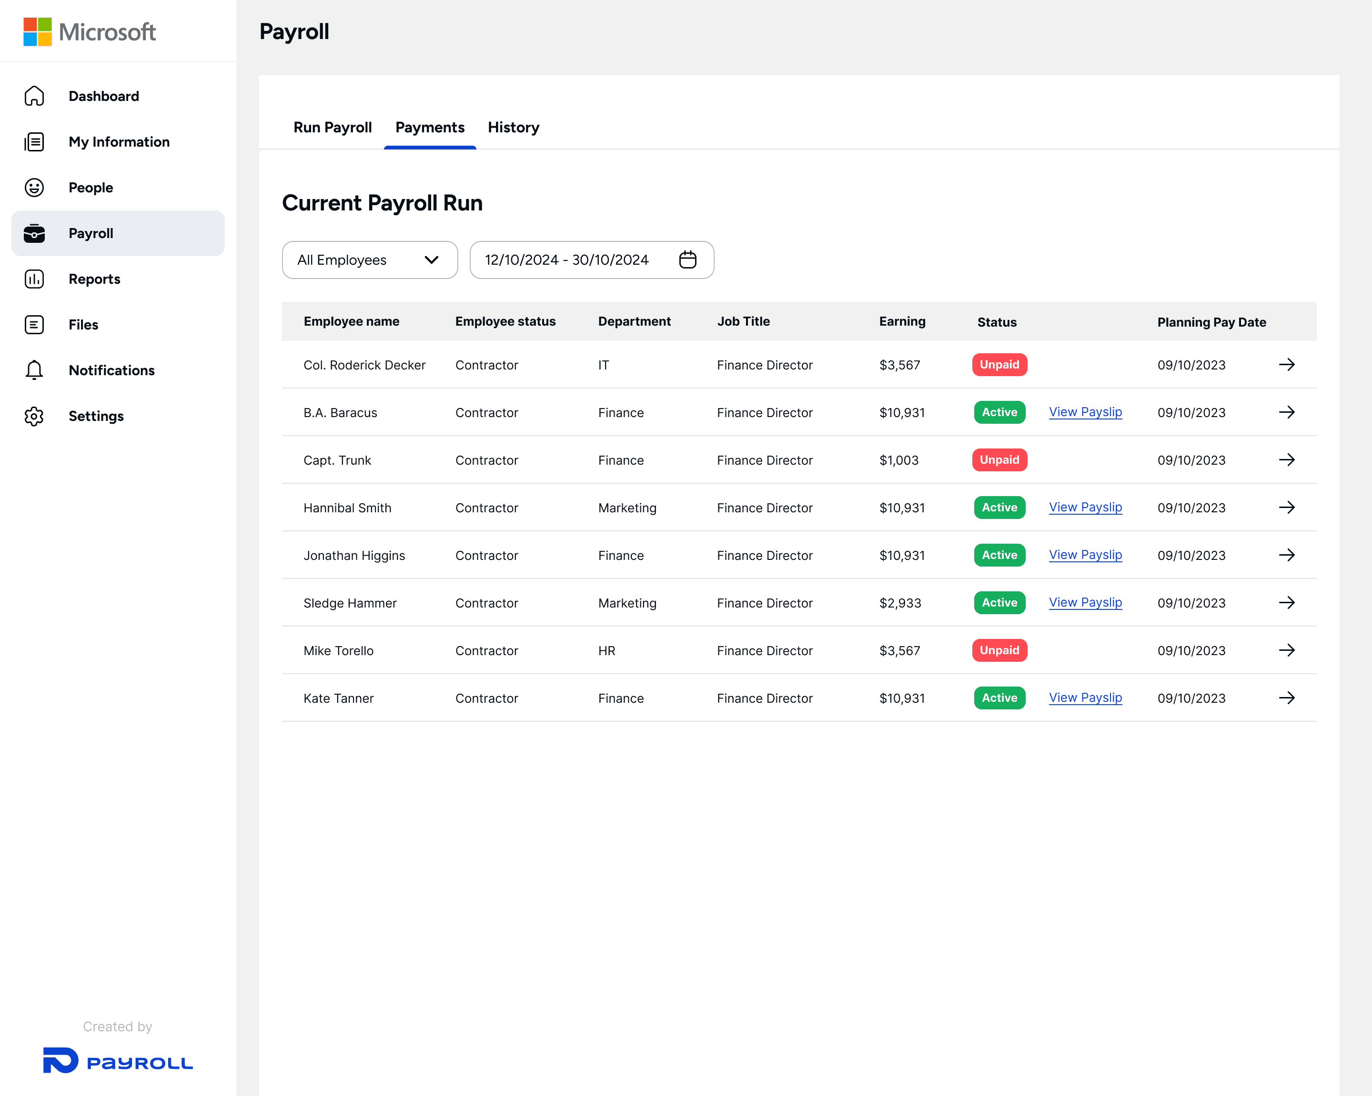Click Active badge for Hannibal Smith
This screenshot has height=1096, width=1372.
(x=999, y=508)
